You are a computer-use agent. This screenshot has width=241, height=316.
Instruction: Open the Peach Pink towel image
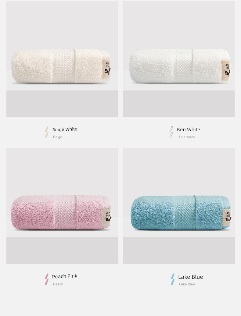point(62,206)
